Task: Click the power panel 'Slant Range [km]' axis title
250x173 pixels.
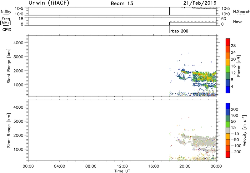Action: [9, 66]
